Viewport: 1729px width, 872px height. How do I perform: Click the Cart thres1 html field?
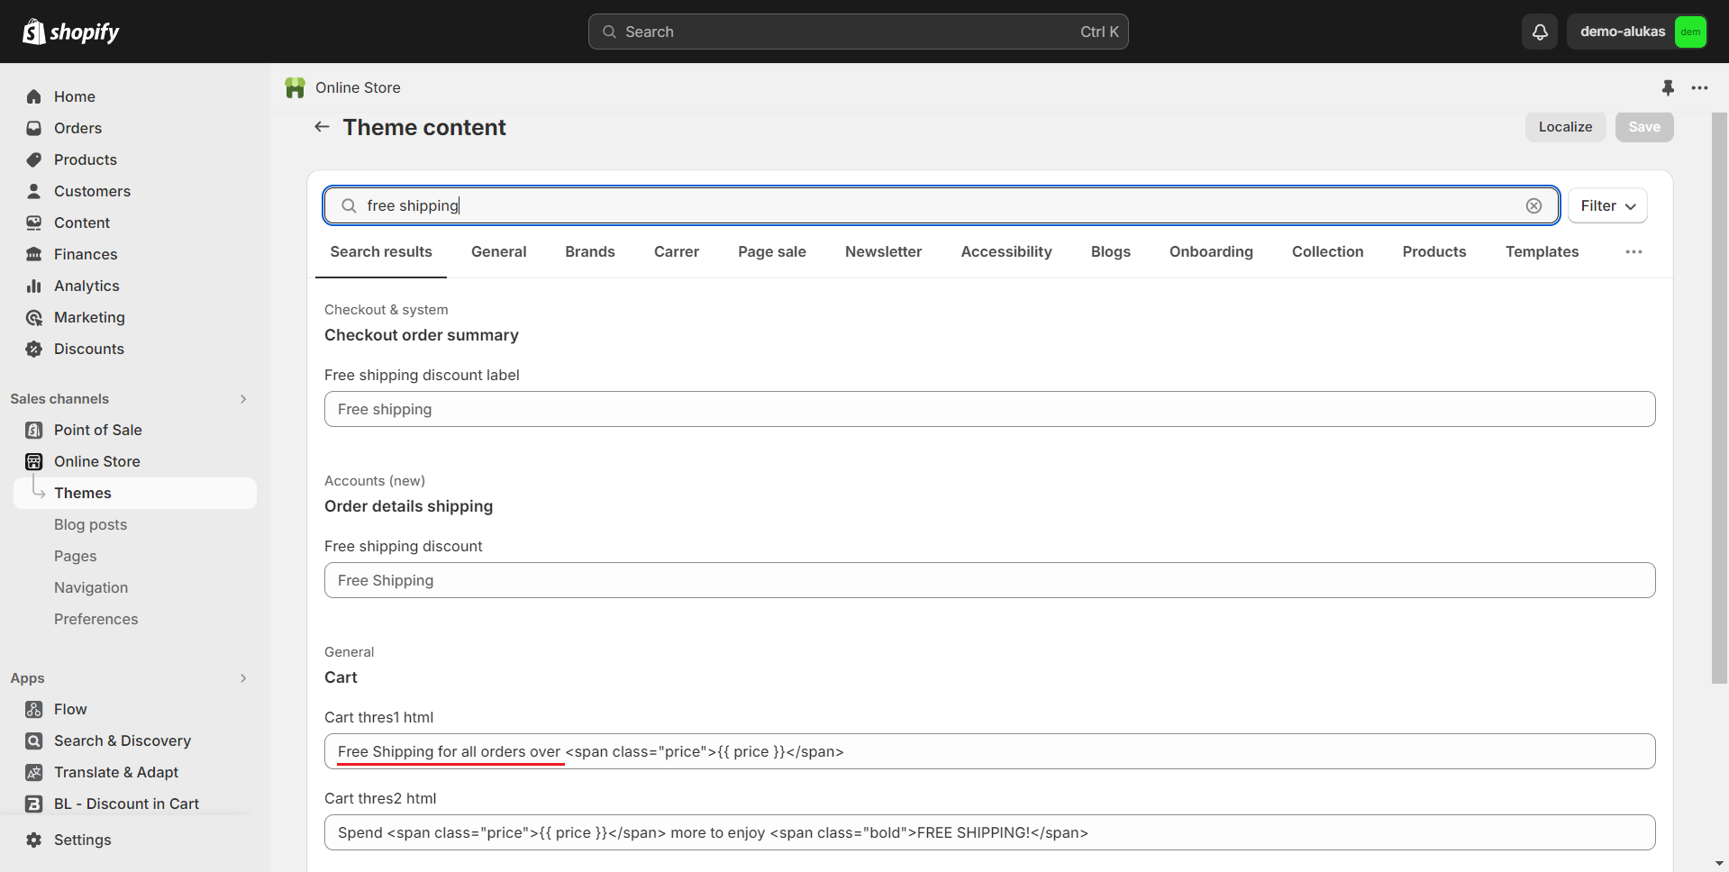point(988,751)
